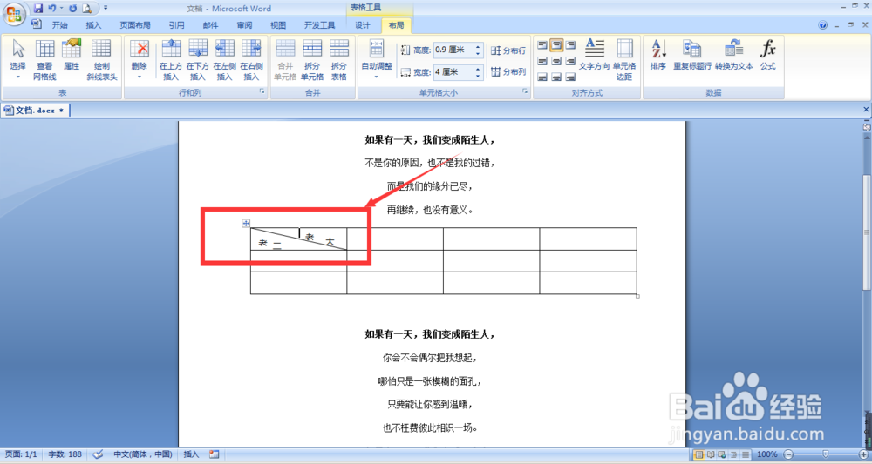Open the 开发工具 ribbon tab
The height and width of the screenshot is (464, 872).
click(x=320, y=25)
